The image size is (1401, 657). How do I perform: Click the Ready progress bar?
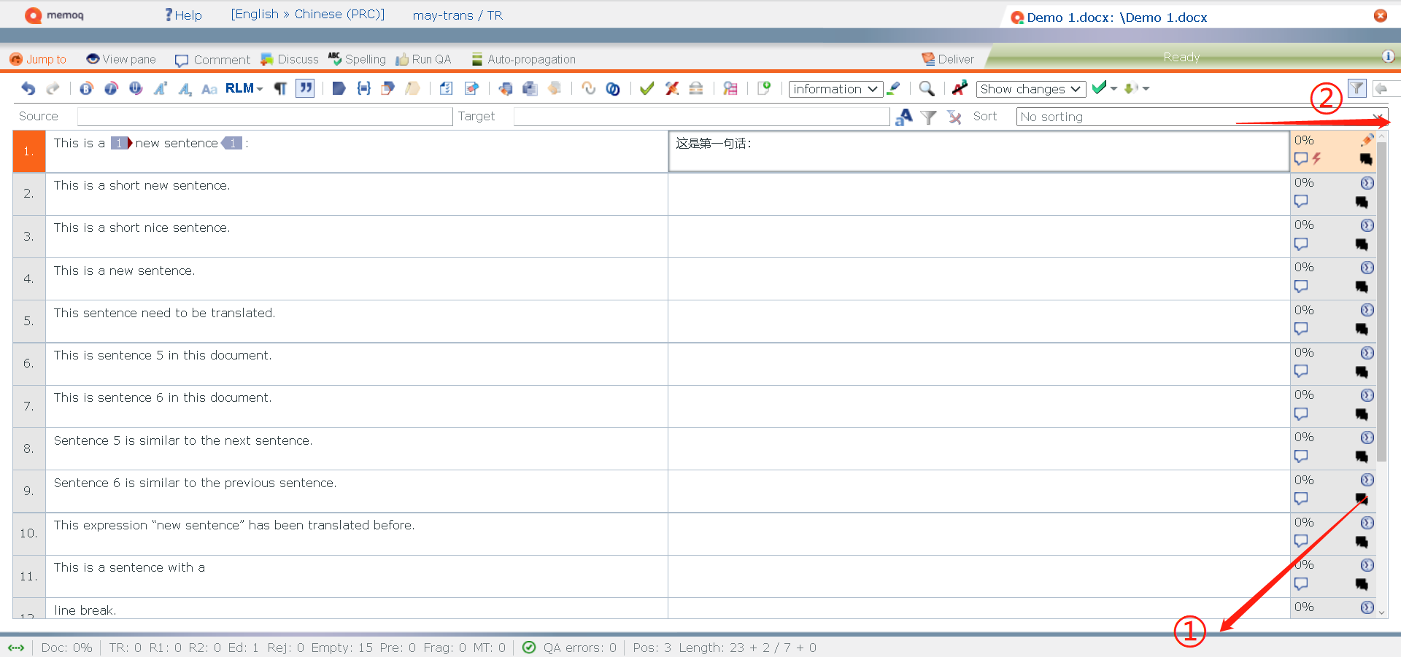1182,57
